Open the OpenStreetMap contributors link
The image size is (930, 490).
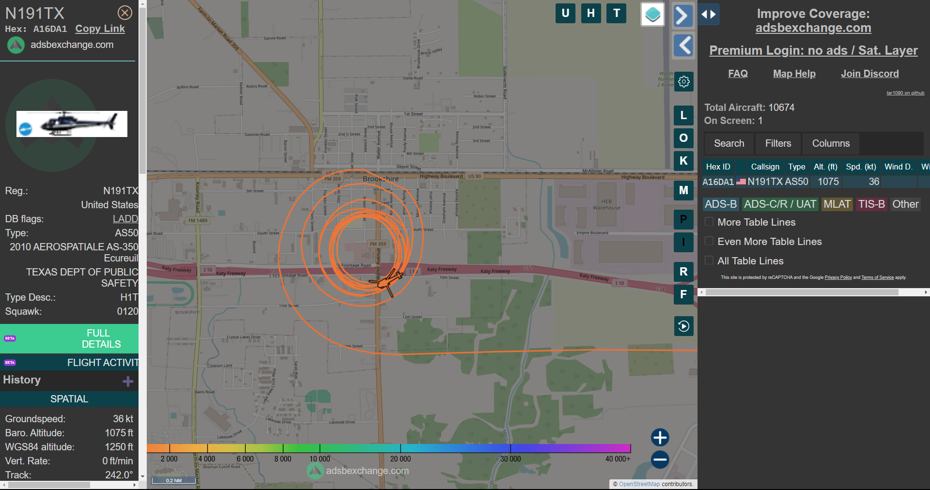click(x=639, y=484)
